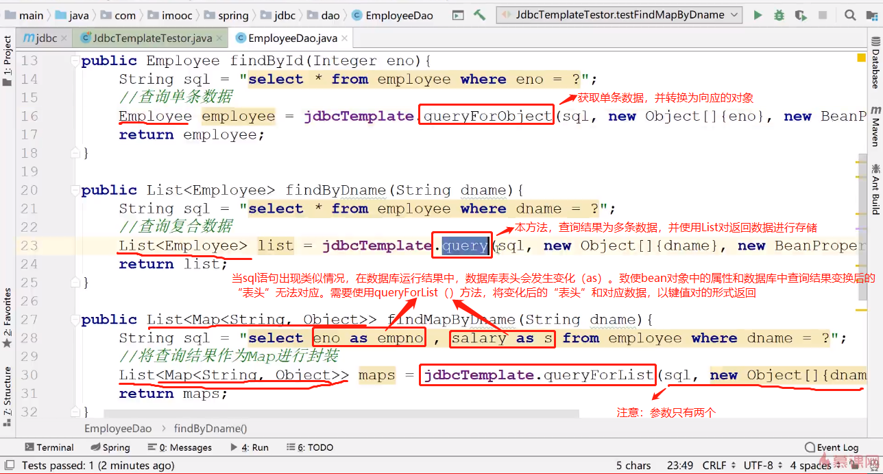
Task: Click the findByDname() breadcrumb
Action: click(210, 428)
